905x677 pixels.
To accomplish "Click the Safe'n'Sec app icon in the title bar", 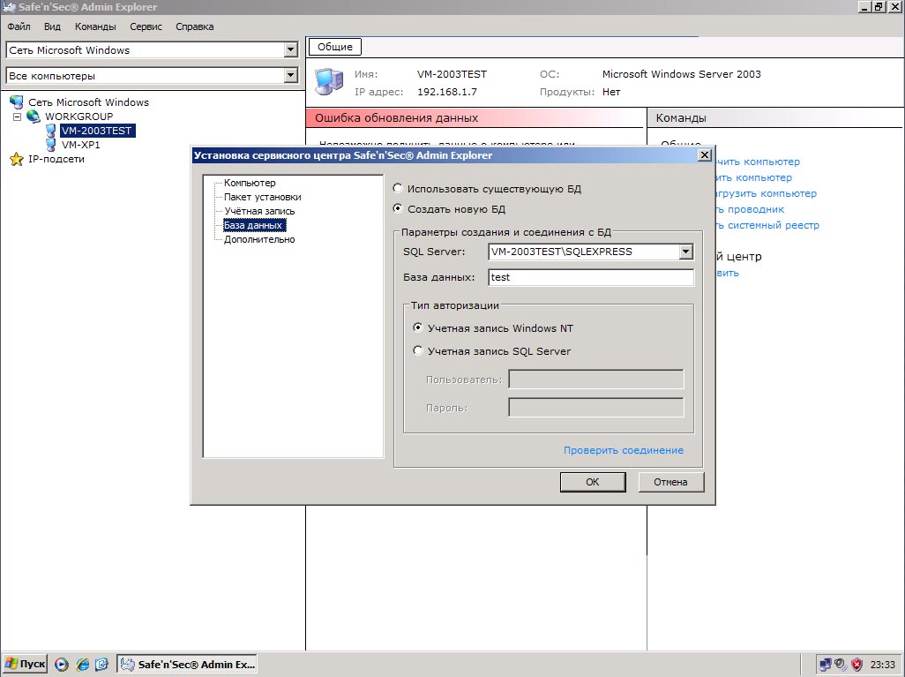I will 9,7.
